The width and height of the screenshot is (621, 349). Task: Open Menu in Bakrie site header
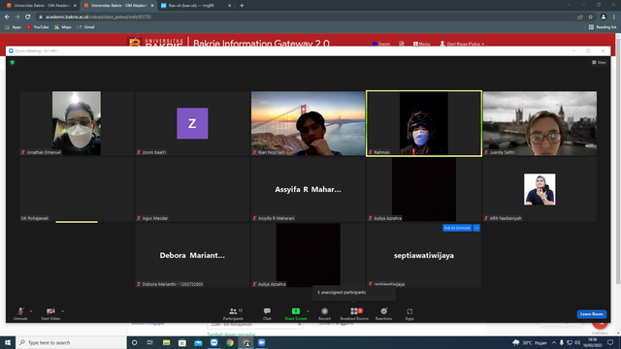coord(421,44)
